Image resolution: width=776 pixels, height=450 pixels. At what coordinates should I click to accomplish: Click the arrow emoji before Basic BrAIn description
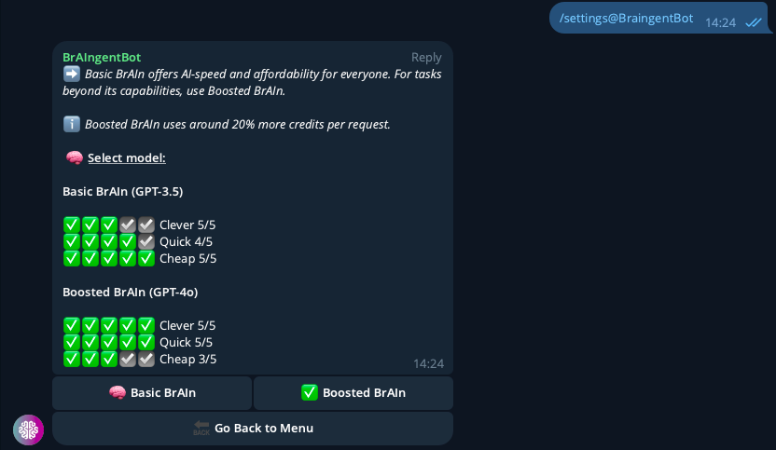(x=72, y=74)
